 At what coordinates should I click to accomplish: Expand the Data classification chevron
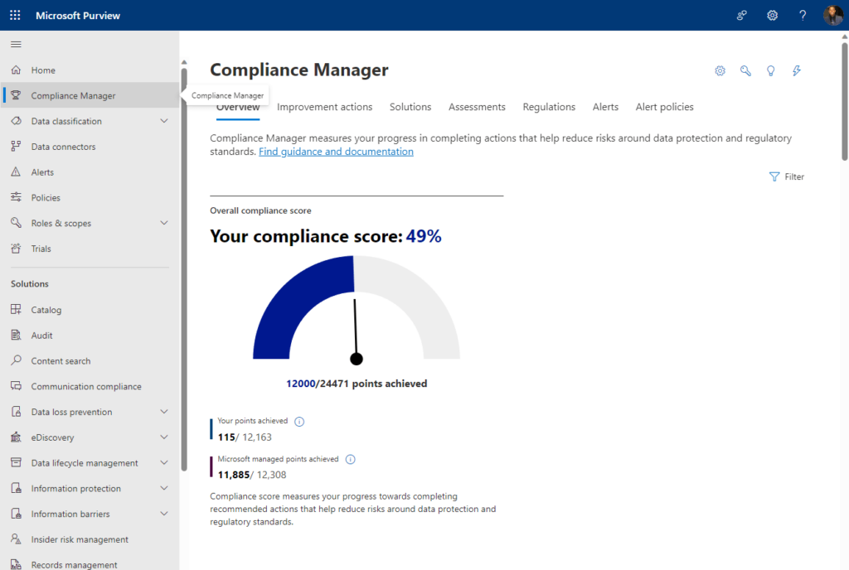[x=164, y=121]
